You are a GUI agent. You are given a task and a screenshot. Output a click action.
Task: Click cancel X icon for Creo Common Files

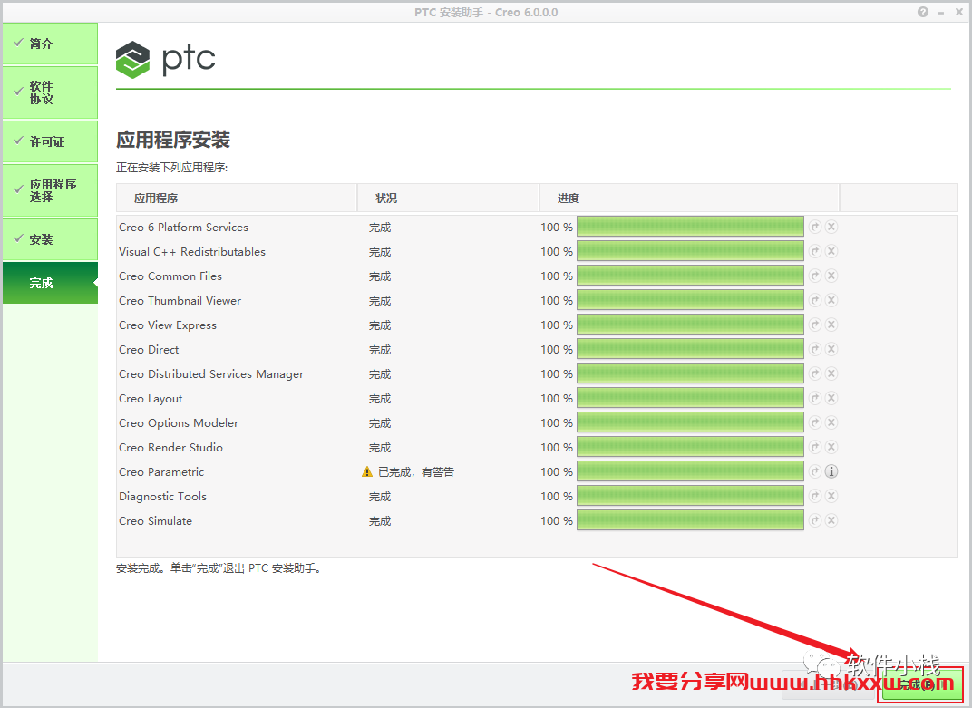pos(831,276)
